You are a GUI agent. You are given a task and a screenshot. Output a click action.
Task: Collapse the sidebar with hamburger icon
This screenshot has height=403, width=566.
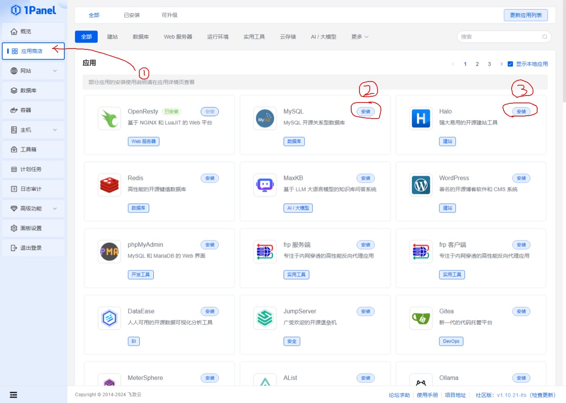(14, 395)
